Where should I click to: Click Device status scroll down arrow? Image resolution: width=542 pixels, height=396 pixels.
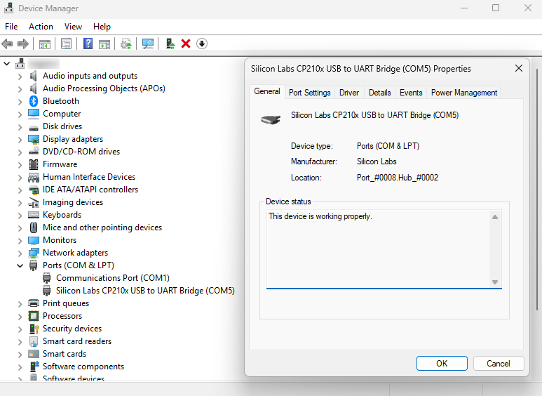[495, 282]
